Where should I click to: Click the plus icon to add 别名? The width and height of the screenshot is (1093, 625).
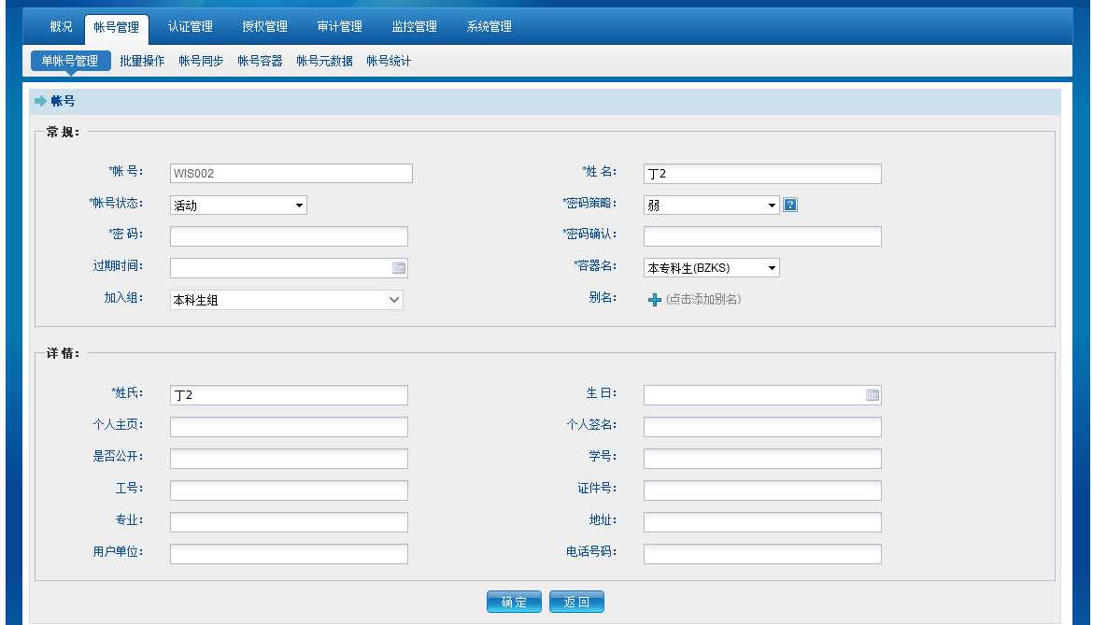655,300
